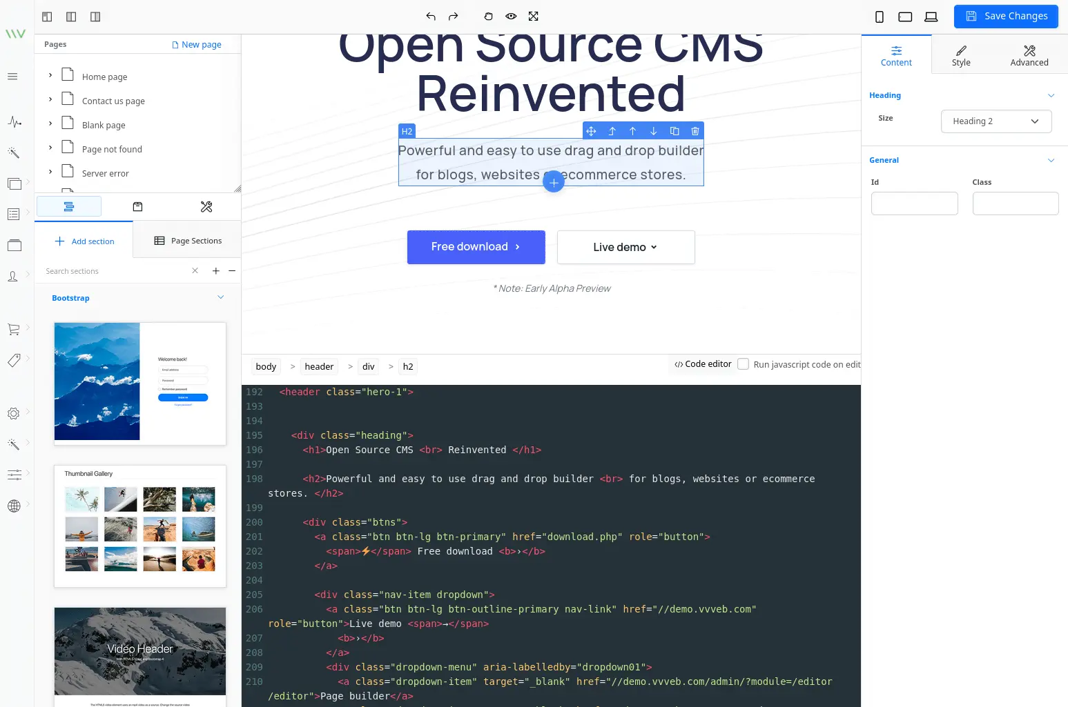1068x707 pixels.
Task: Redo the last change
Action: pyautogui.click(x=454, y=16)
